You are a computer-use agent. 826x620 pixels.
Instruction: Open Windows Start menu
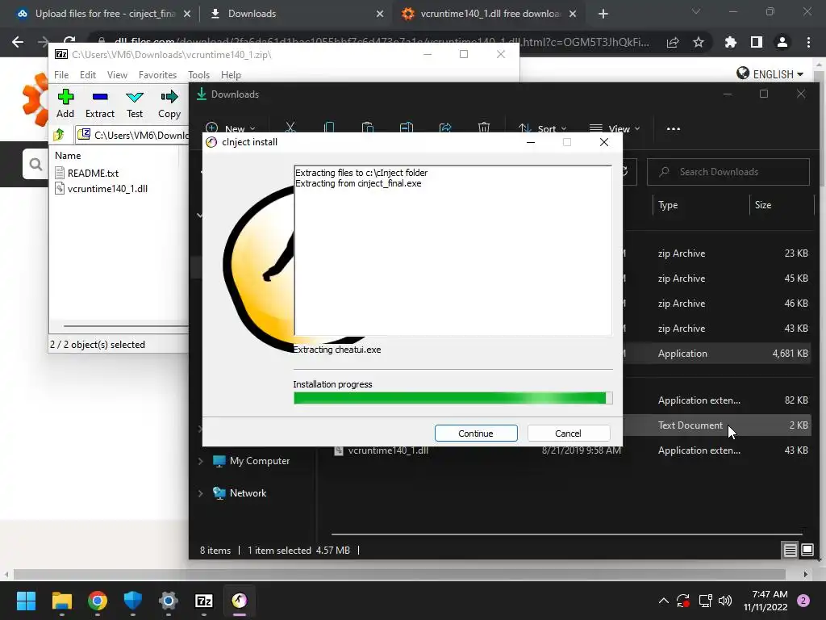click(26, 601)
